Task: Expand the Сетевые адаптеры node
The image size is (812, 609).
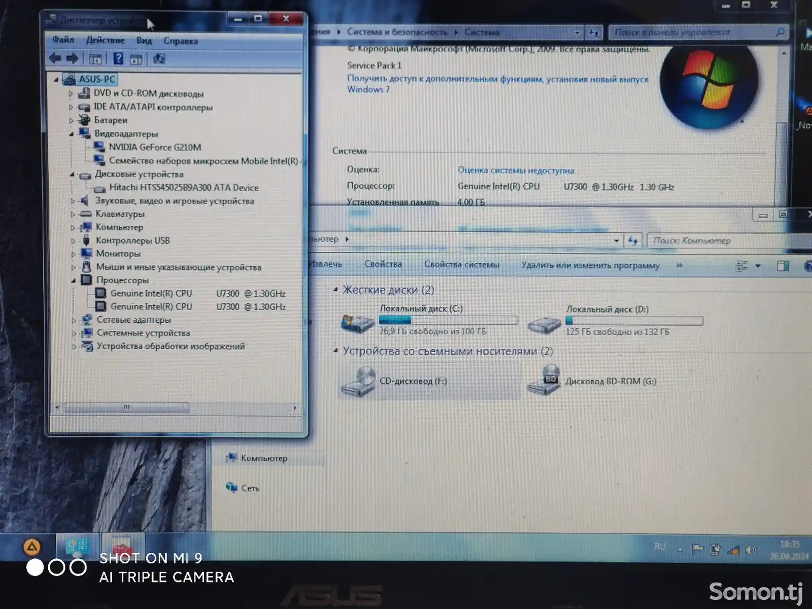Action: click(x=74, y=320)
